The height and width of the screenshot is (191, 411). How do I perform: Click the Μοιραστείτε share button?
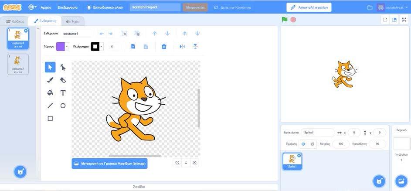[x=195, y=7]
